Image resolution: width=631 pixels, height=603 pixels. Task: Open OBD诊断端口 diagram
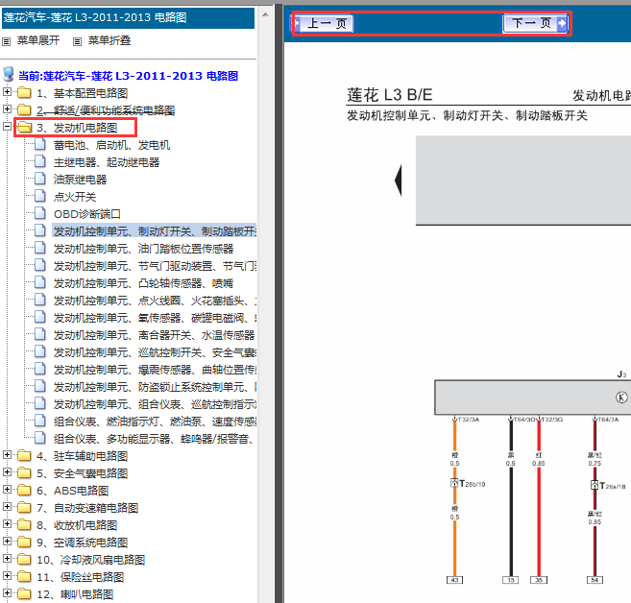pos(87,214)
